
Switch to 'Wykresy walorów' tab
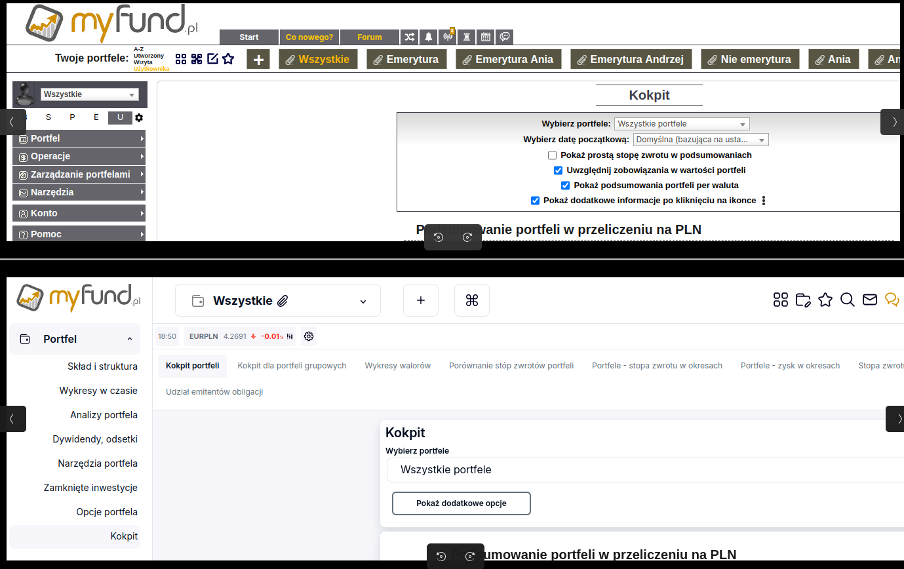pos(397,366)
